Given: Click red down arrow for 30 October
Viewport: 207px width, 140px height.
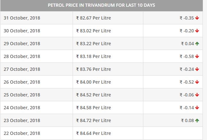Looking at the screenshot, I should [197, 31].
